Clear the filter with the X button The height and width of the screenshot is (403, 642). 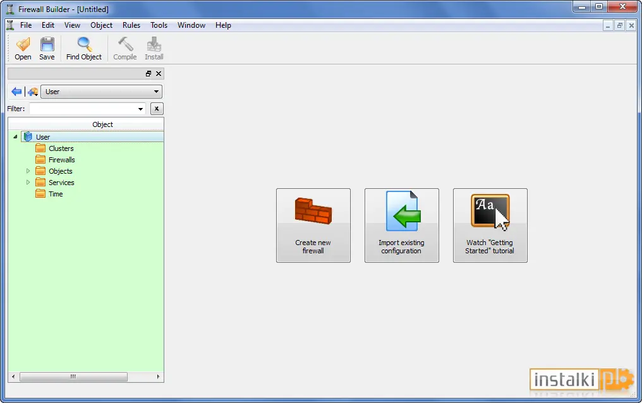(x=157, y=109)
